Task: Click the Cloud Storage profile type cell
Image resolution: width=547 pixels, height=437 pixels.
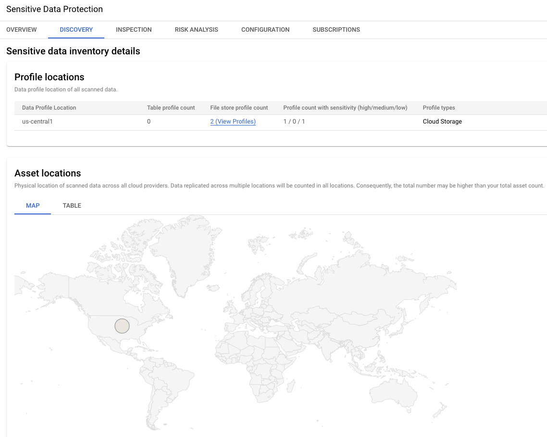Action: tap(442, 122)
